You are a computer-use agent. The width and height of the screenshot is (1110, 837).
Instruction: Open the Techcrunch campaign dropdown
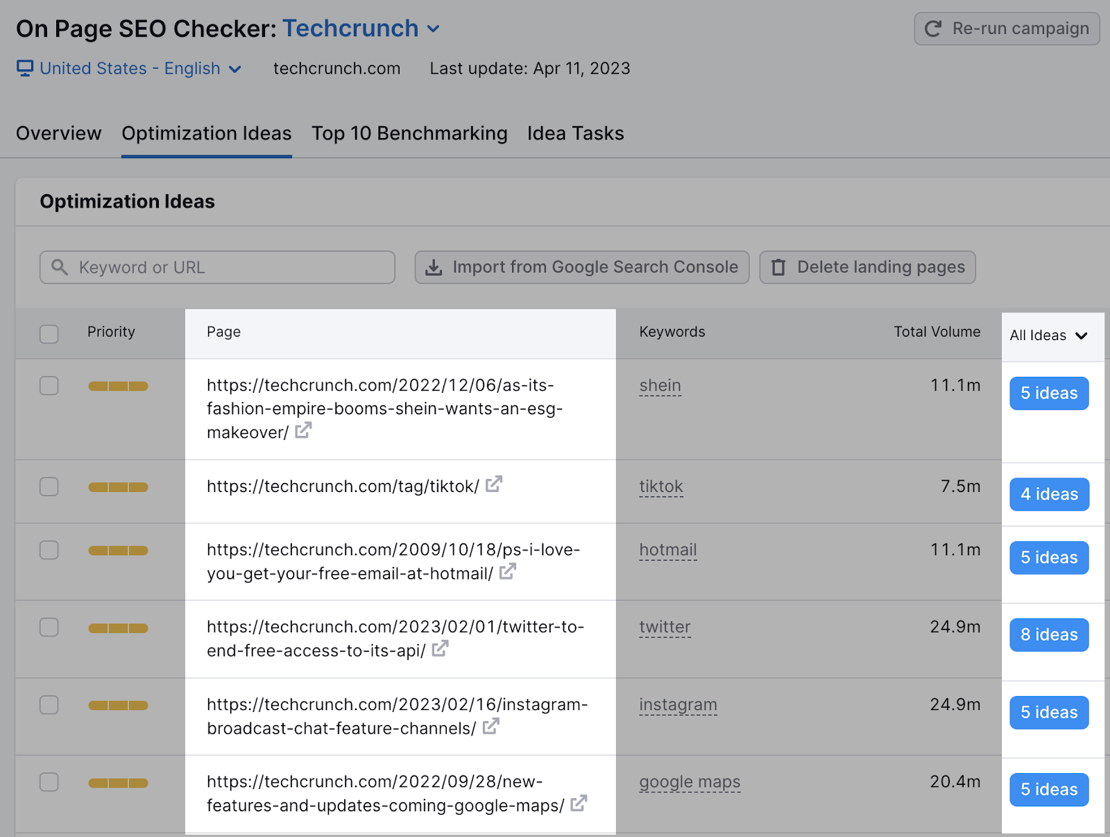[x=434, y=29]
